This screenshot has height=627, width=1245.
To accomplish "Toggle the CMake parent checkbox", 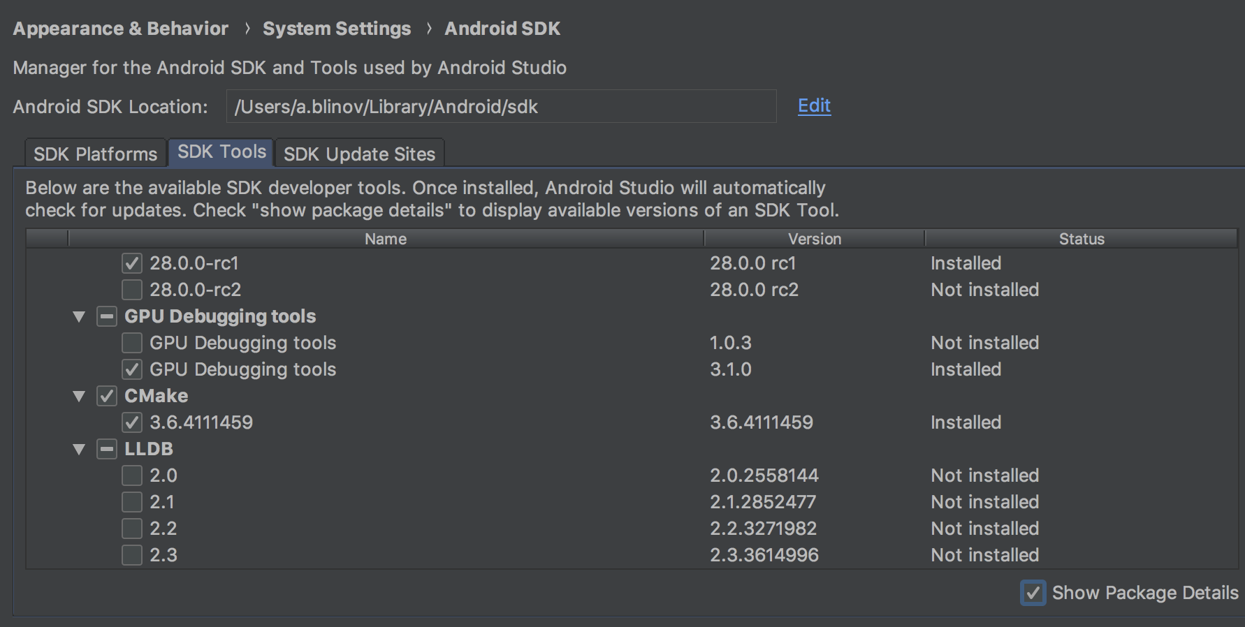I will (107, 396).
